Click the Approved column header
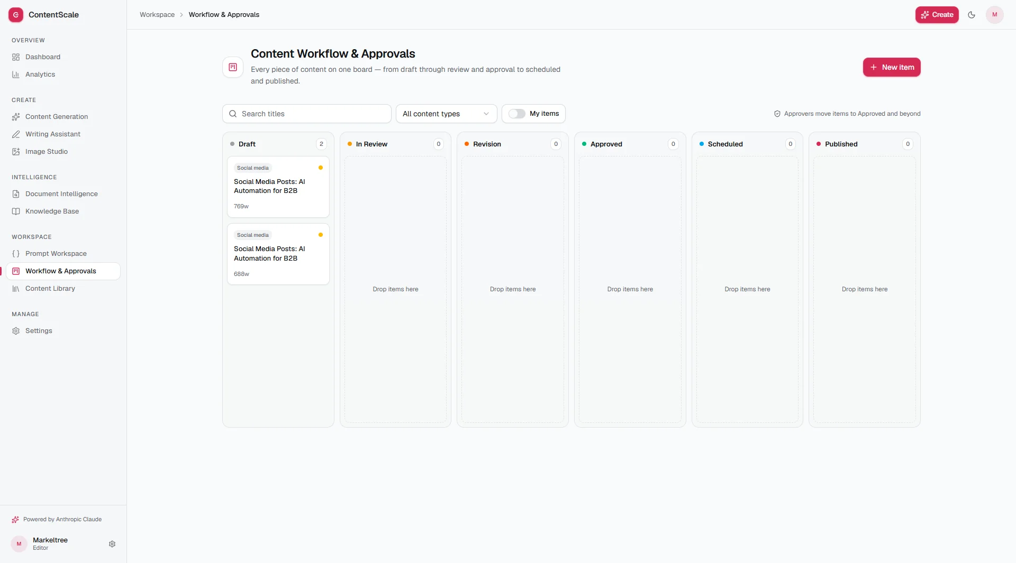Image resolution: width=1016 pixels, height=563 pixels. 606,144
